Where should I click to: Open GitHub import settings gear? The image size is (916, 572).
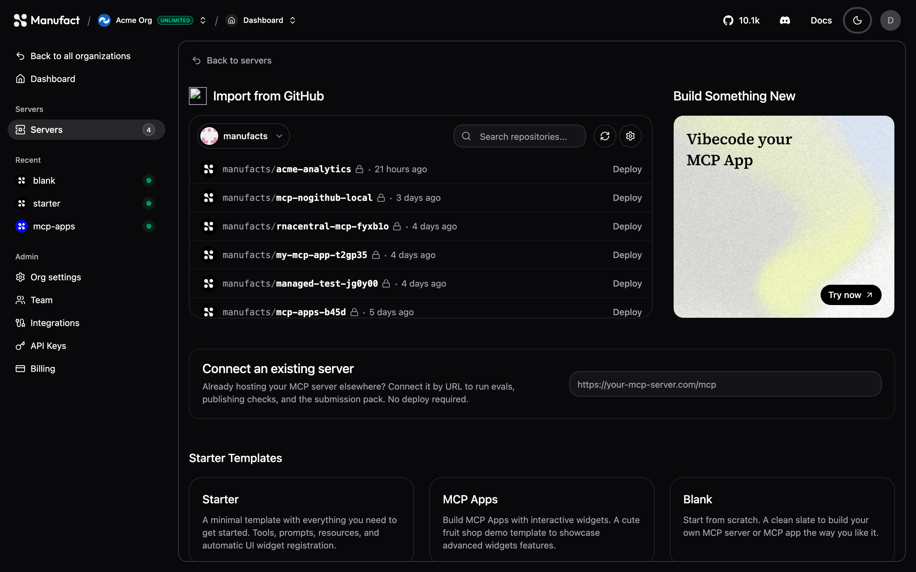630,136
